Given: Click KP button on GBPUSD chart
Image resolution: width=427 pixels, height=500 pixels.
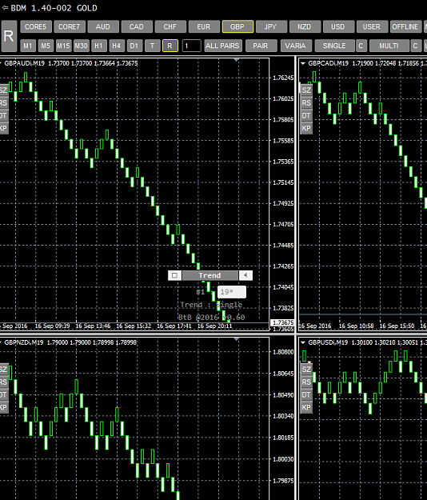Looking at the screenshot, I should 306,408.
